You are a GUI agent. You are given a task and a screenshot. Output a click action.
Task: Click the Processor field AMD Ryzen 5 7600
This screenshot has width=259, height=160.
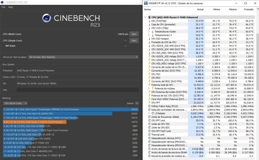77,70
